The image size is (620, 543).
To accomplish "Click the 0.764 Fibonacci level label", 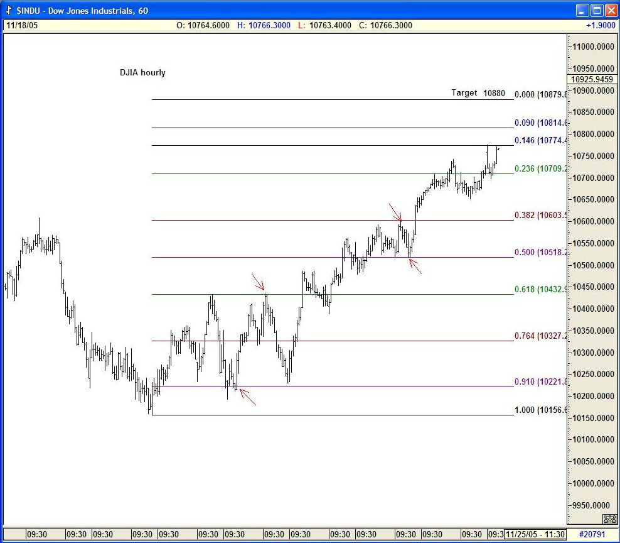I will tap(540, 336).
